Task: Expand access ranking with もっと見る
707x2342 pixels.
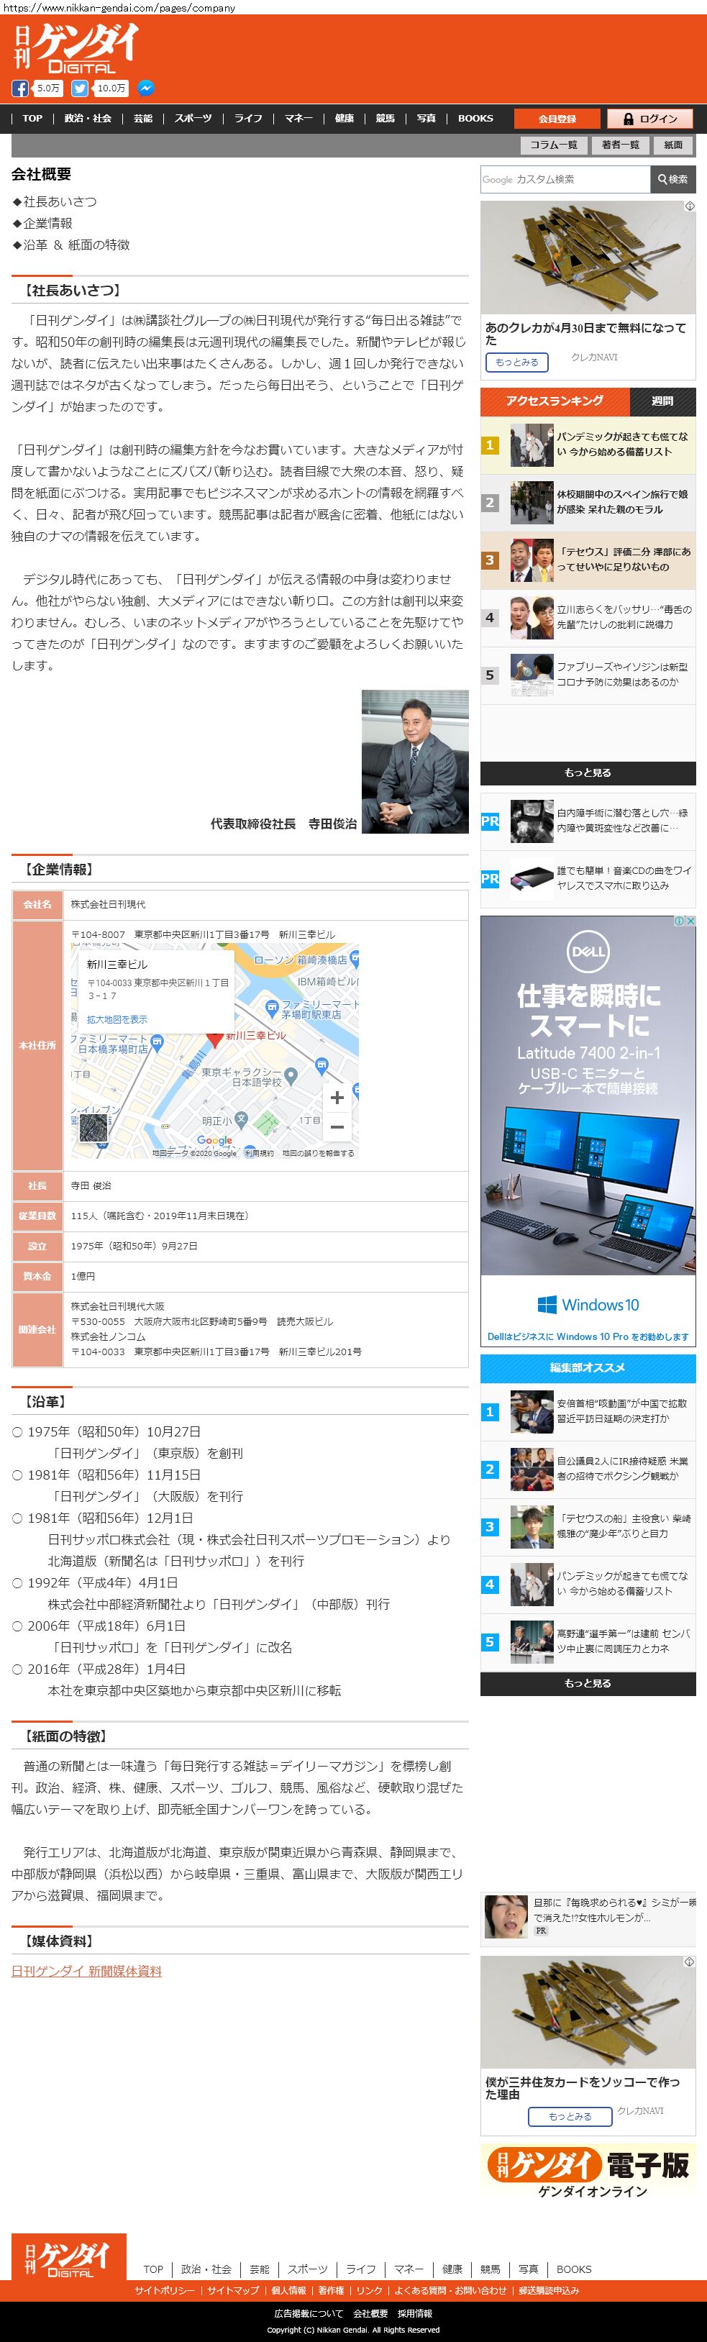Action: coord(587,773)
